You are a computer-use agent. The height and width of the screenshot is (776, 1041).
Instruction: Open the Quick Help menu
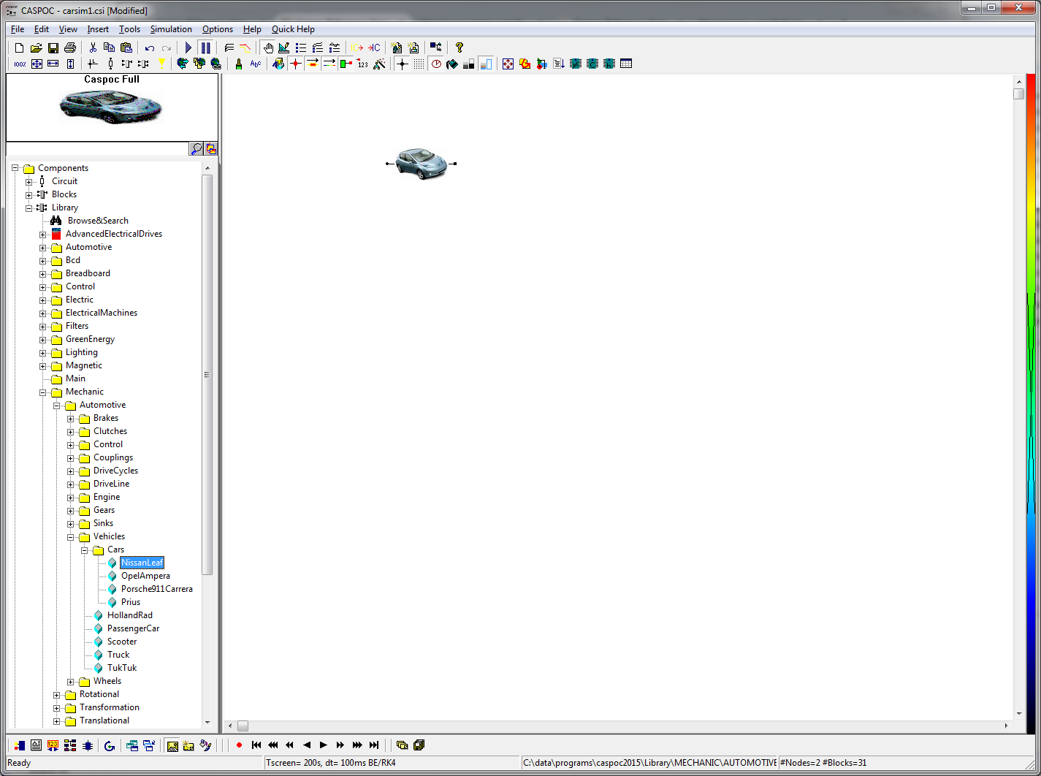click(293, 29)
